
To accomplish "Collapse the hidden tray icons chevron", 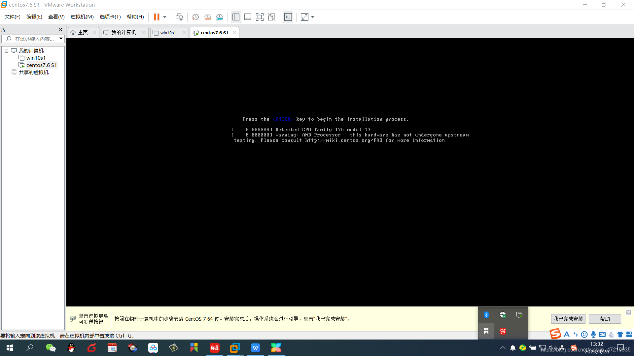I will [x=503, y=348].
